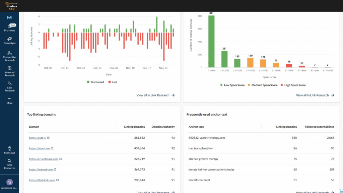Toggle the Discovered series in chart legend

(x=95, y=82)
